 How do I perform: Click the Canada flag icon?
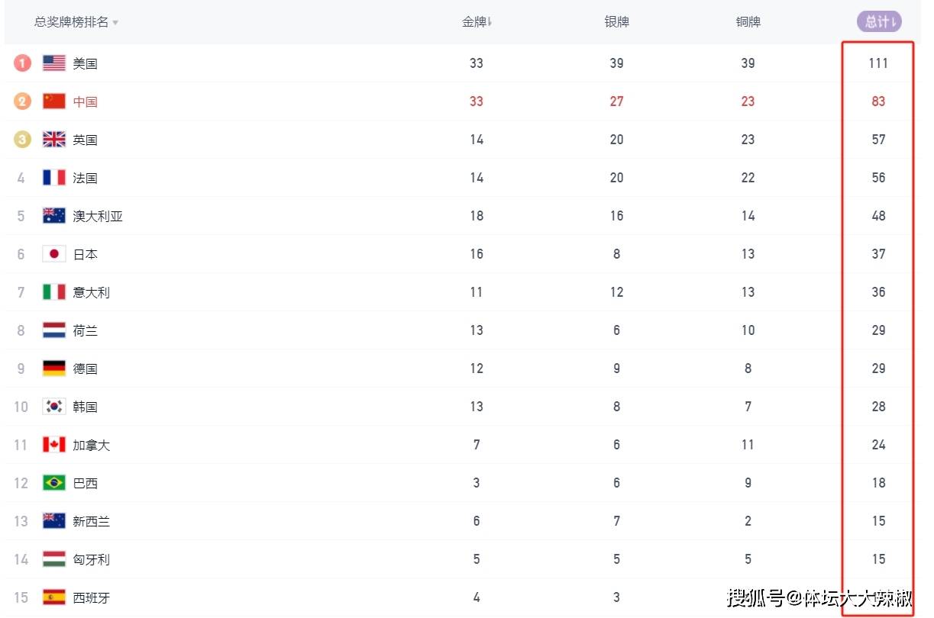tap(53, 445)
